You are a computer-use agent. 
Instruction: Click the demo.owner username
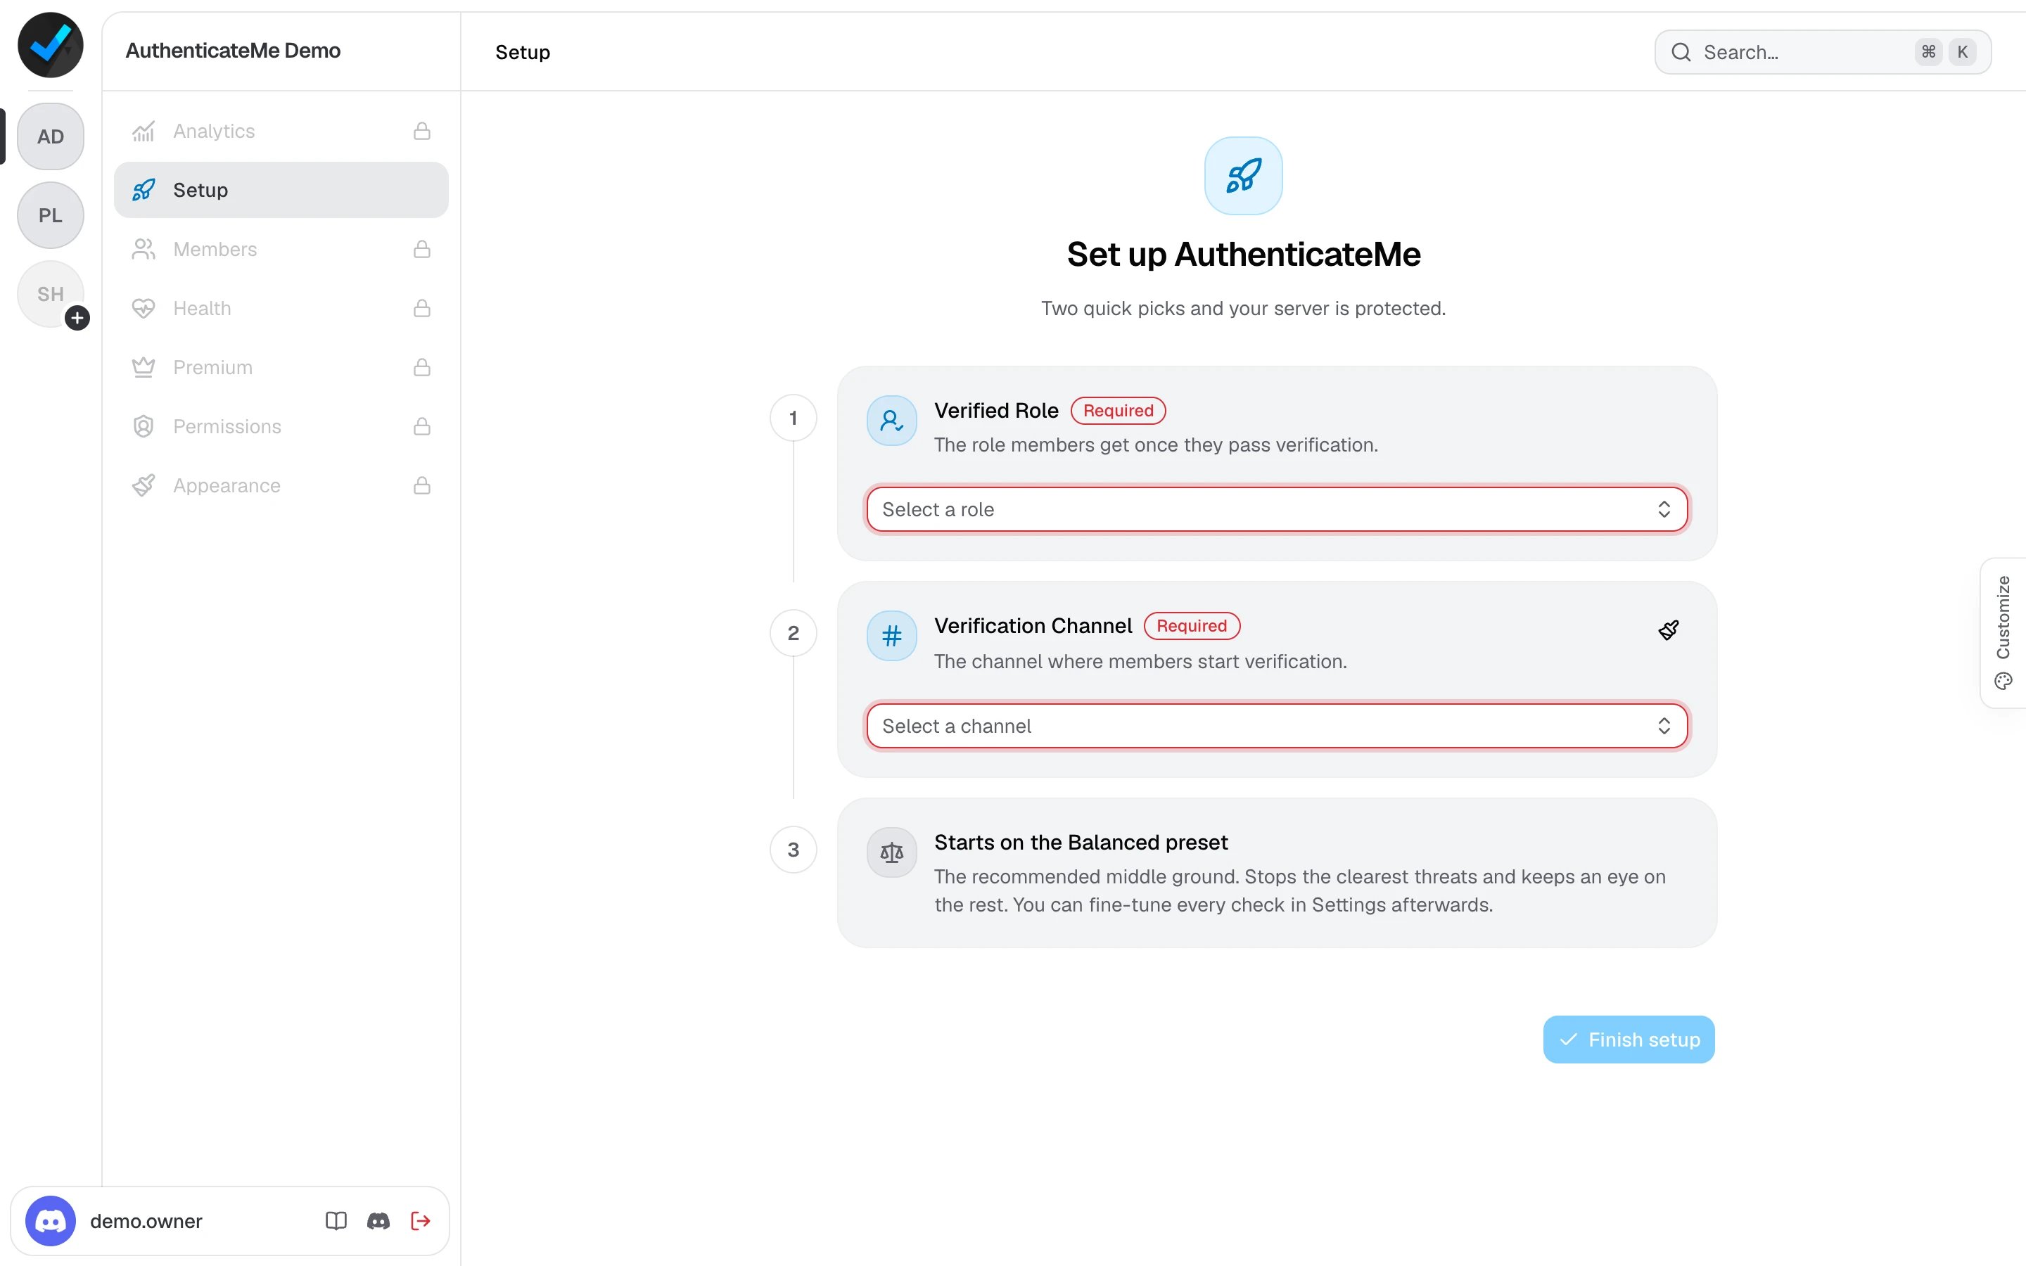146,1221
